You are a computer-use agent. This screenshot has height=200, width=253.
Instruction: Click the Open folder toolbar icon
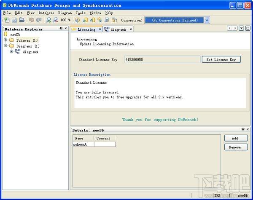pyautogui.click(x=22, y=20)
